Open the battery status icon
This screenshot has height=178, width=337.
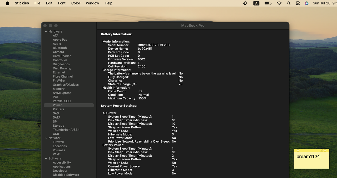point(268,3)
